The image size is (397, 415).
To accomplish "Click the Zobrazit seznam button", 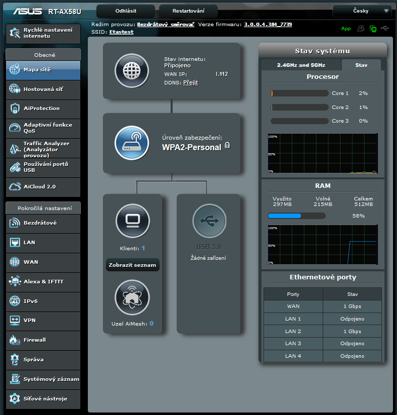I will coord(133,265).
